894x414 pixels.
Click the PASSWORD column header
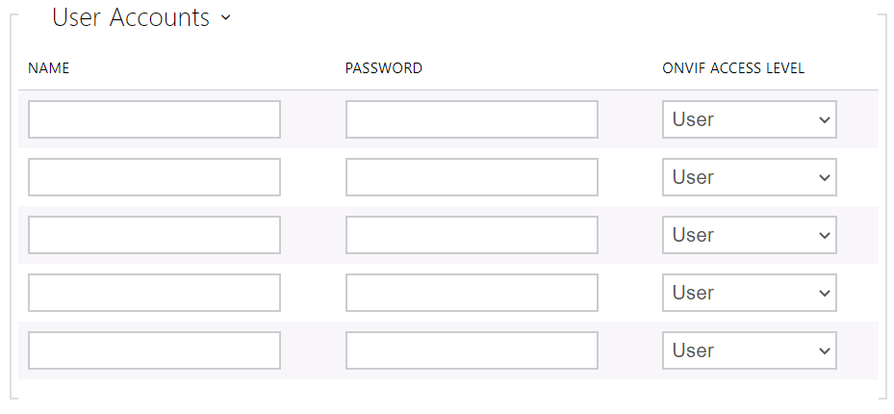[x=384, y=68]
